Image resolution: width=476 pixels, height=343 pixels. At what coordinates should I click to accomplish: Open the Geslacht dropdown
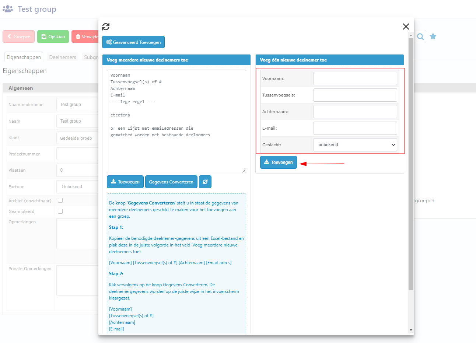355,145
